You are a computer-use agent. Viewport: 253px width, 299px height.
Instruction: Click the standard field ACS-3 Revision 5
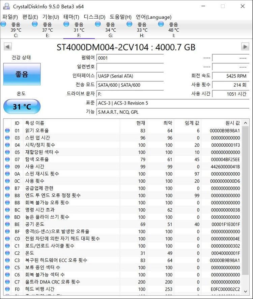[x=173, y=103]
